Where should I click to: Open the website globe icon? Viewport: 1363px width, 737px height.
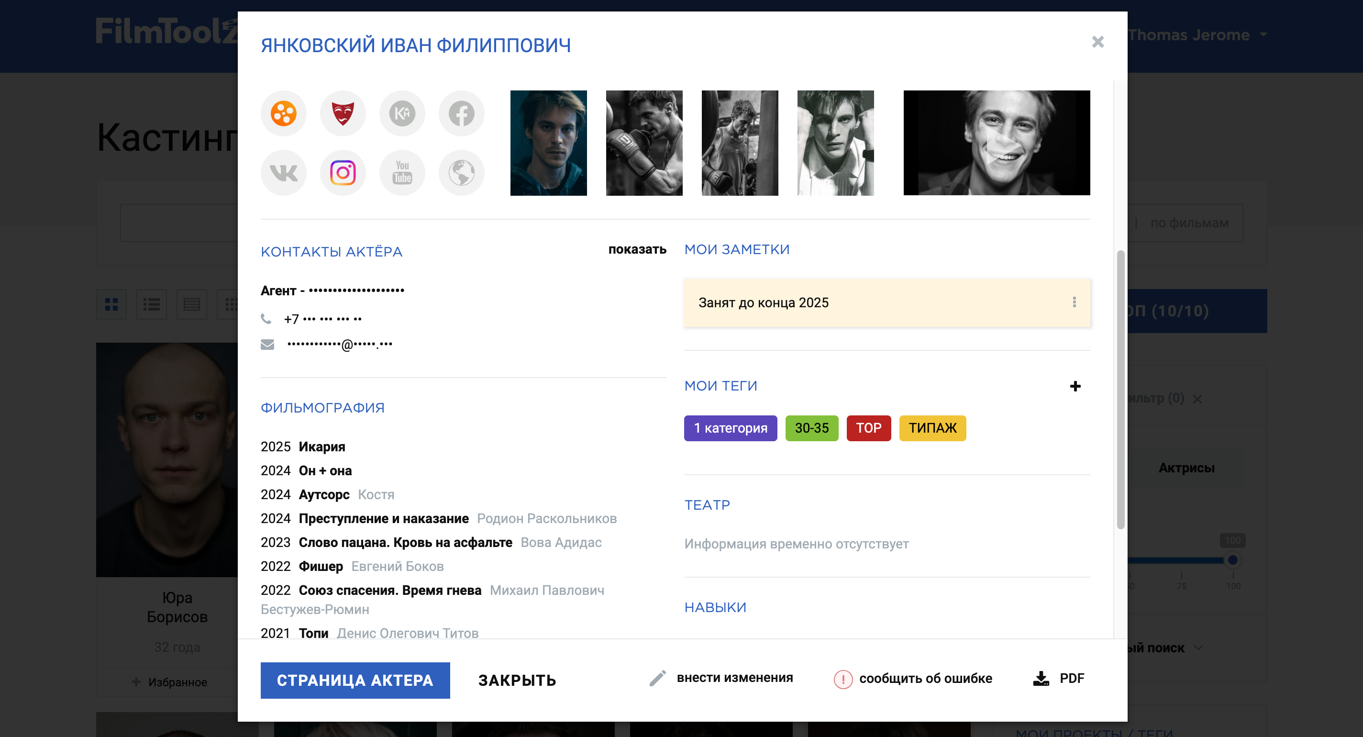(x=461, y=173)
